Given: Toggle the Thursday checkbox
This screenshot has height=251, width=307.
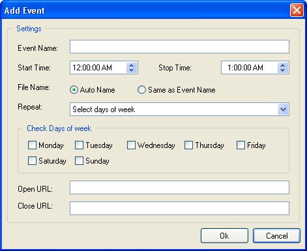Looking at the screenshot, I should [188, 145].
